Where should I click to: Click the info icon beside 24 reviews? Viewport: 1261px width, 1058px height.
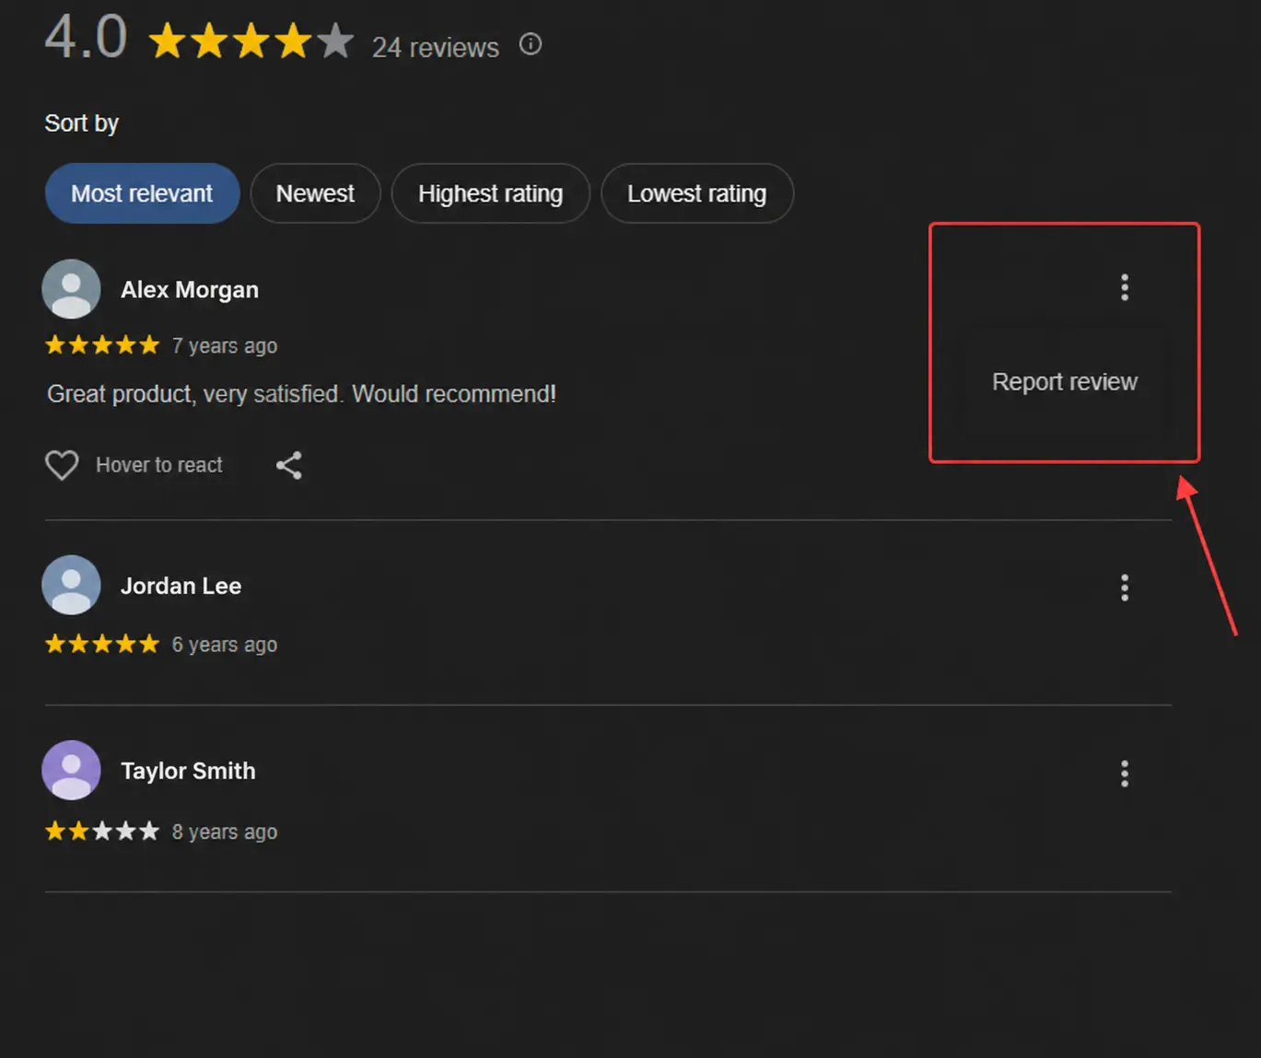(x=531, y=44)
